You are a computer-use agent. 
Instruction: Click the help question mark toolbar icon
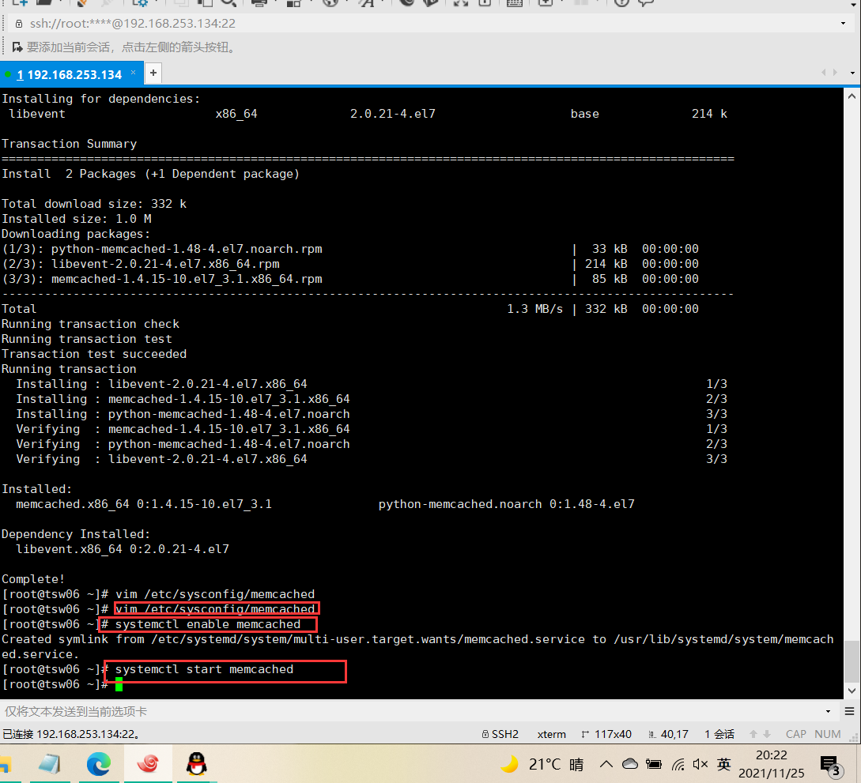click(621, 2)
